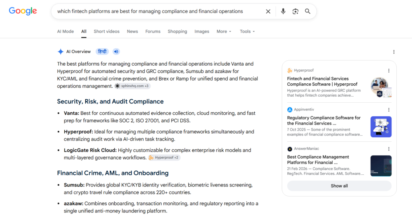Open the Forums tab

(153, 31)
